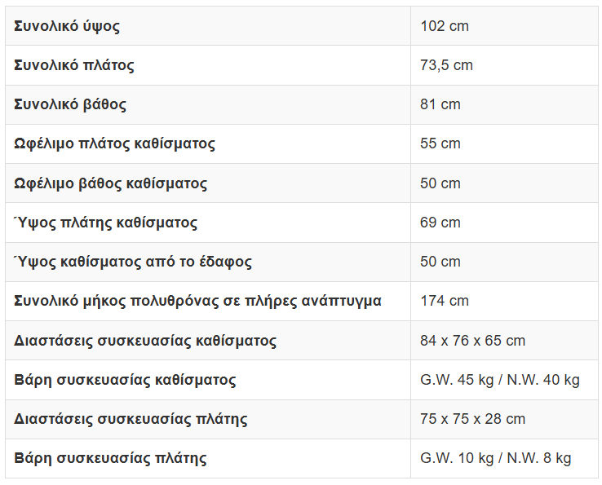The height and width of the screenshot is (485, 602).
Task: Select the 81 cm value
Action: pyautogui.click(x=440, y=104)
